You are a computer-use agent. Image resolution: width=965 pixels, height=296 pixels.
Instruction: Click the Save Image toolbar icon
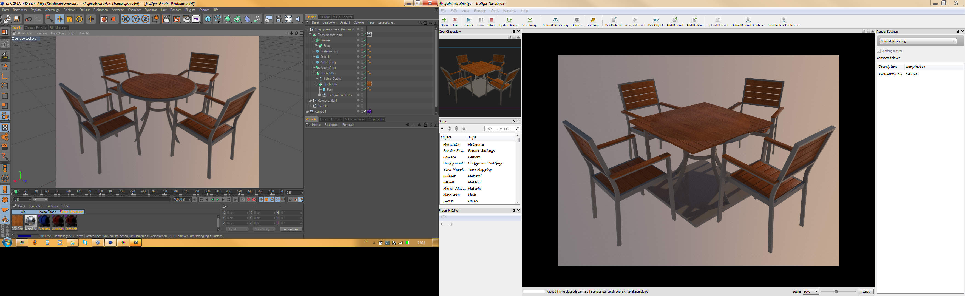pyautogui.click(x=529, y=20)
